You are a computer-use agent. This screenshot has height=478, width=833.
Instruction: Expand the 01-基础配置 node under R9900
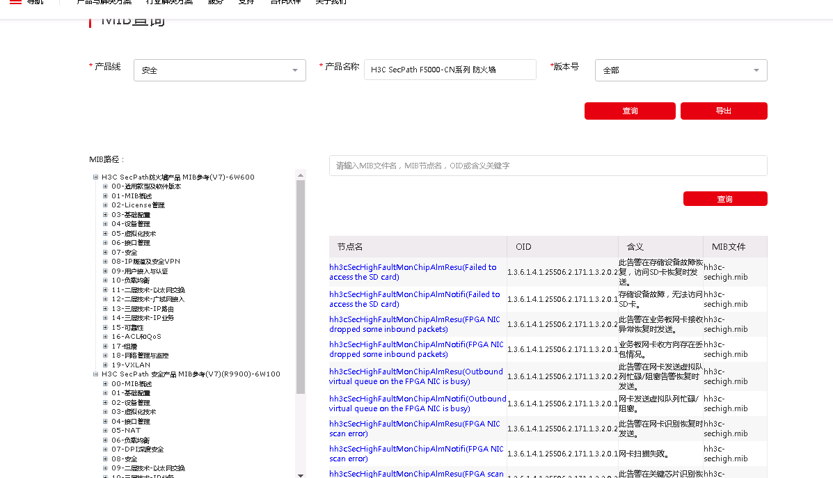tap(105, 393)
